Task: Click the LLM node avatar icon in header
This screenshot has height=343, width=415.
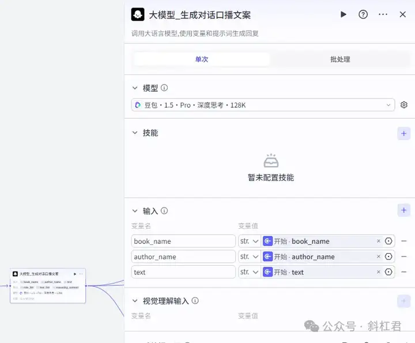Action: click(138, 14)
